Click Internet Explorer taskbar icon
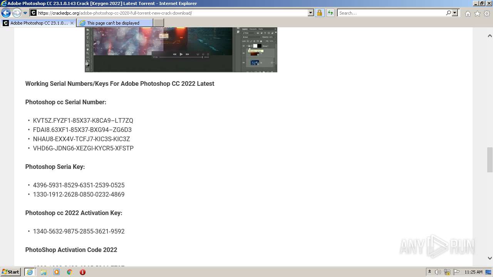Screen dimensions: 493x277 click(x=30, y=272)
